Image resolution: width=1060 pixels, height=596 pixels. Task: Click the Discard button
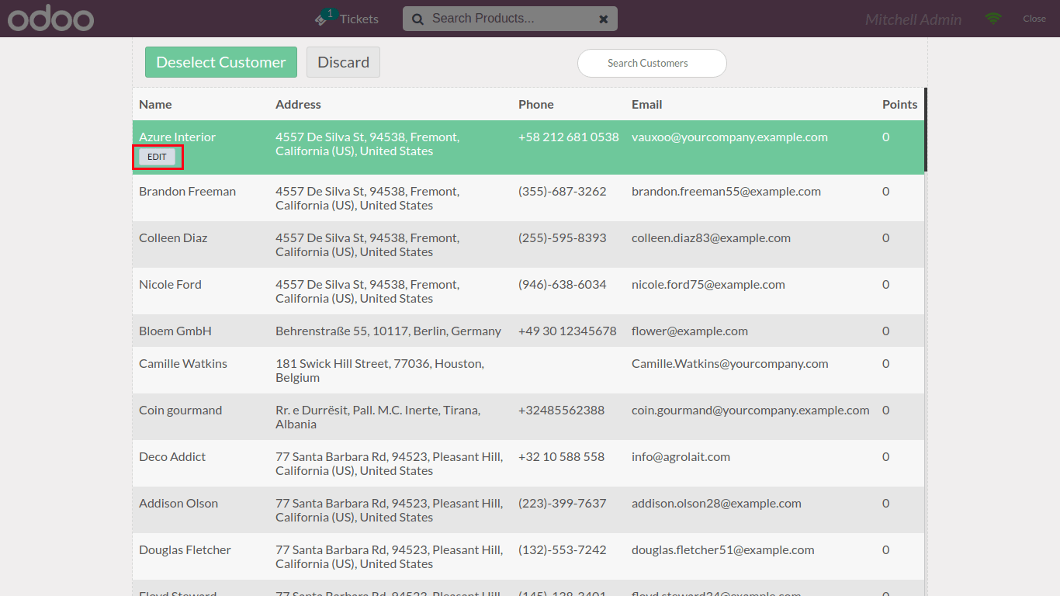(x=343, y=62)
